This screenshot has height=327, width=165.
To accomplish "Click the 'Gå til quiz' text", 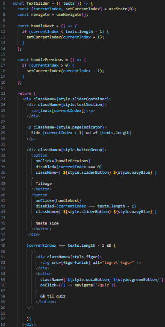I will click(53, 297).
